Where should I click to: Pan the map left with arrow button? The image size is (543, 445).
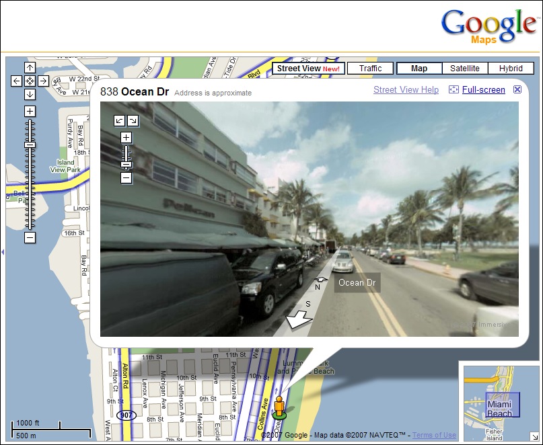click(16, 81)
